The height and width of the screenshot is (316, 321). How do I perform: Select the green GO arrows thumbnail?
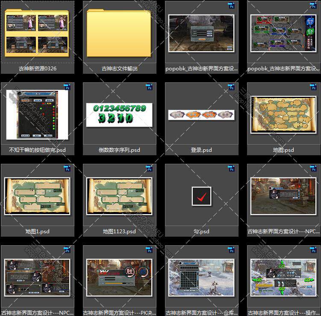click(283, 278)
